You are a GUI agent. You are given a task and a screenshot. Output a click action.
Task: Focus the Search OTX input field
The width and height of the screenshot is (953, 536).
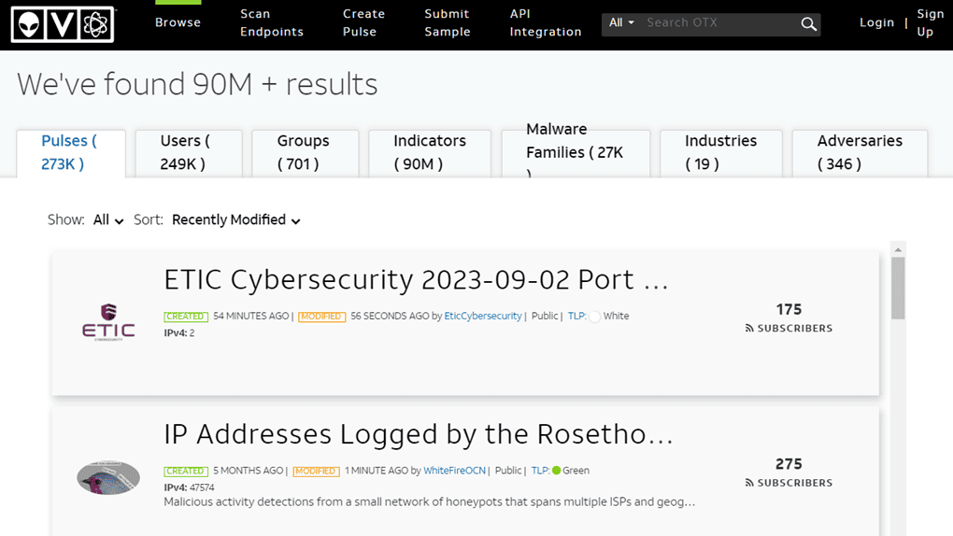tap(720, 23)
